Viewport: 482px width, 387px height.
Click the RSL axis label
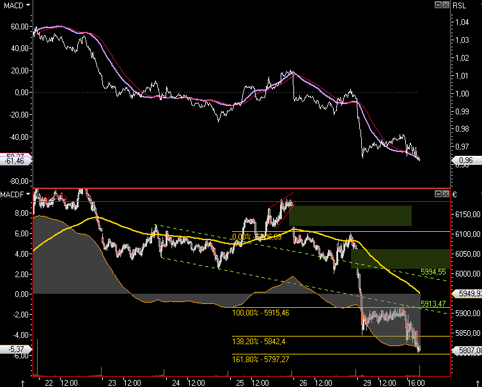click(x=459, y=6)
